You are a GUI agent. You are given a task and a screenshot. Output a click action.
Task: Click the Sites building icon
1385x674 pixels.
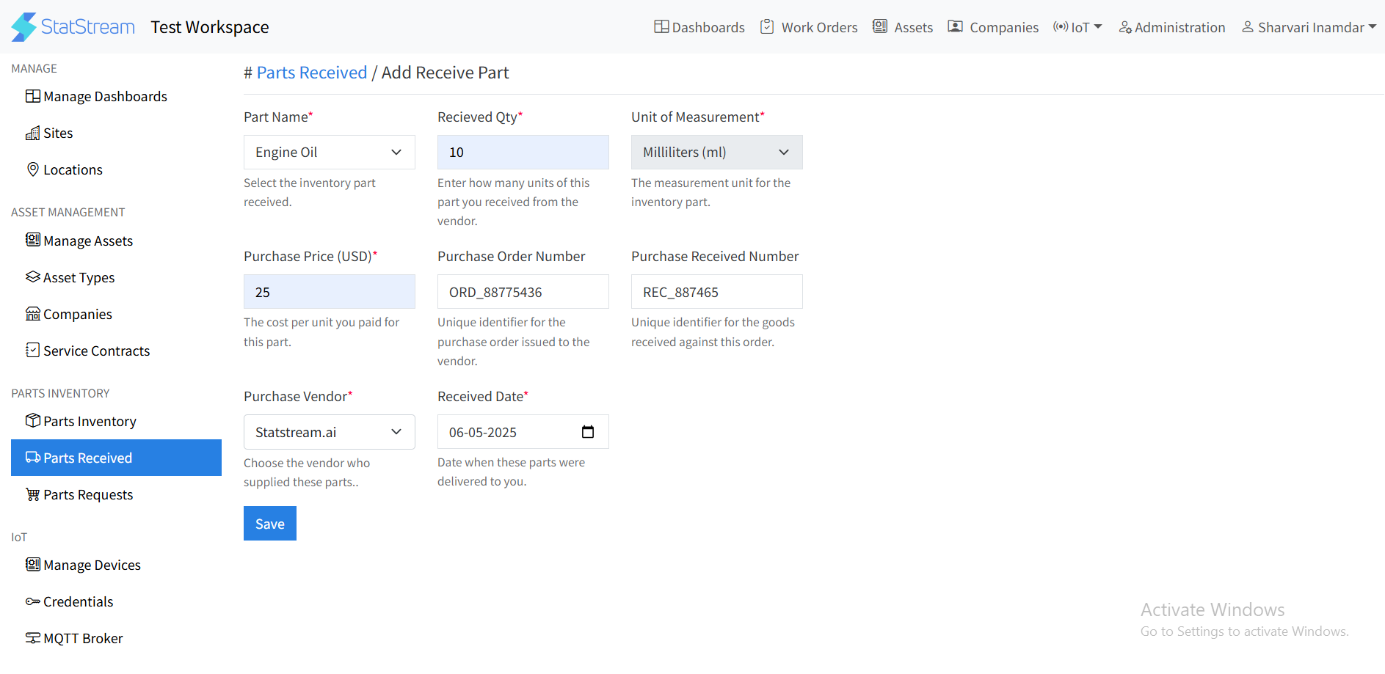32,133
